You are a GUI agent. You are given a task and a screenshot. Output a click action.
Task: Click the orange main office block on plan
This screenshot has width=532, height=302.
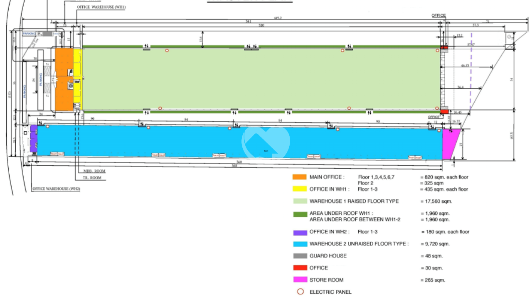[x=64, y=79]
